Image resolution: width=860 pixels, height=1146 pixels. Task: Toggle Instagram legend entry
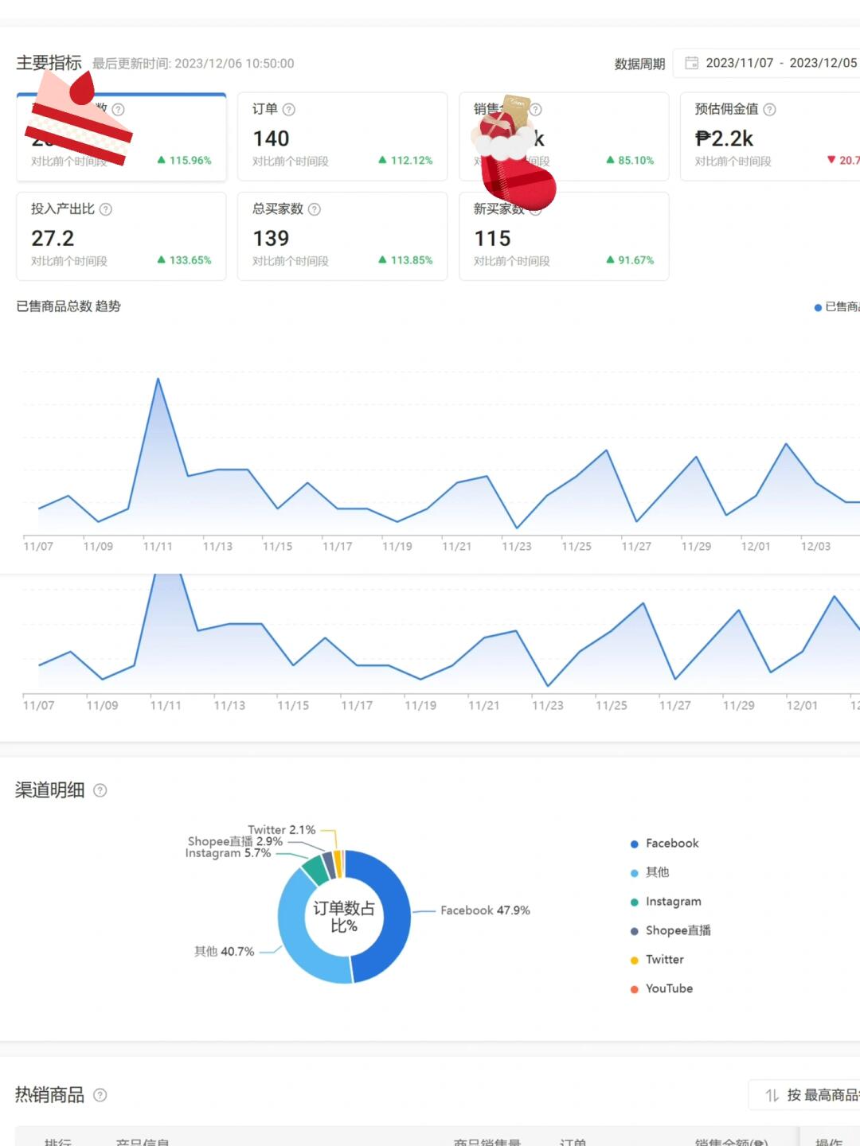(x=666, y=902)
